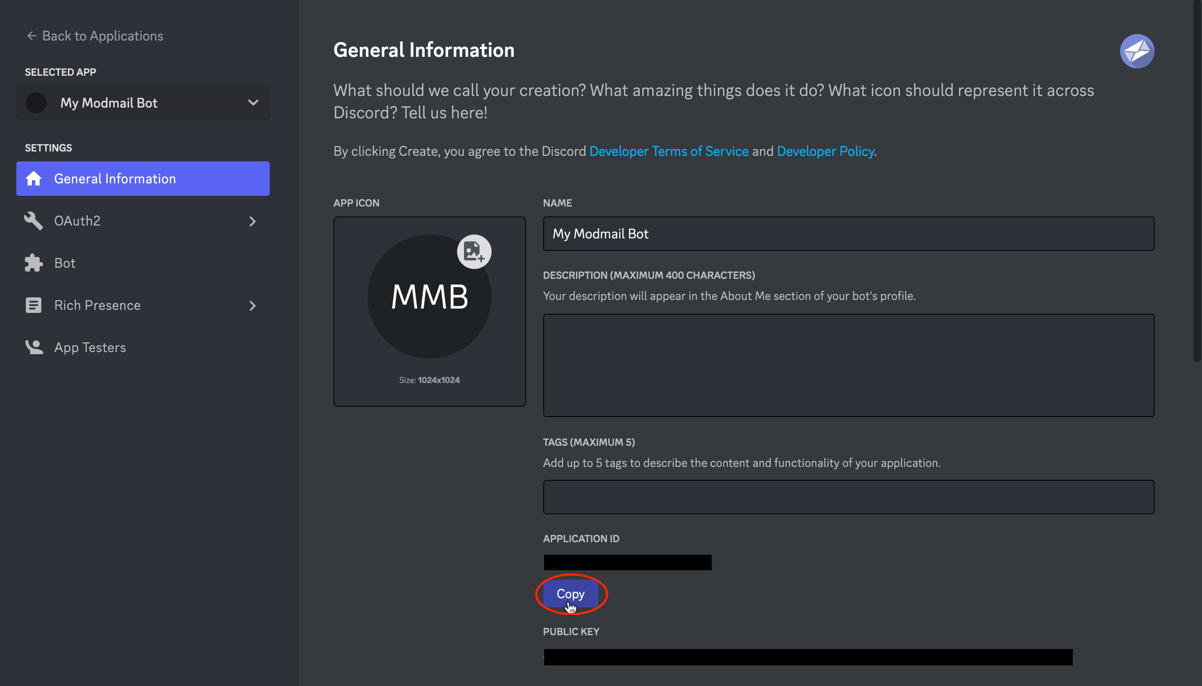Click the My Modmail Bot avatar circle
Screen dimensions: 1202x686
[x=37, y=103]
